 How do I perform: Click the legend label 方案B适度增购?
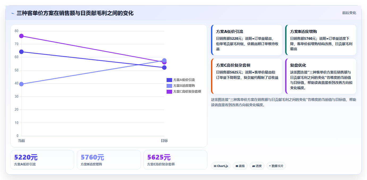[x=184, y=86]
